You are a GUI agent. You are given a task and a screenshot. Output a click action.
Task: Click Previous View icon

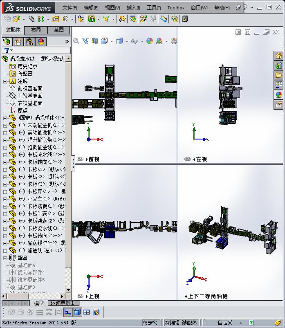(85, 41)
